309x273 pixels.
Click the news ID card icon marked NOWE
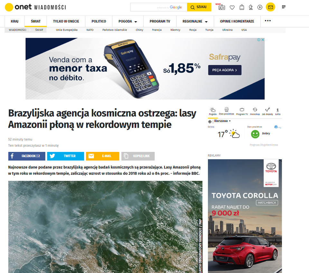[x=221, y=7]
